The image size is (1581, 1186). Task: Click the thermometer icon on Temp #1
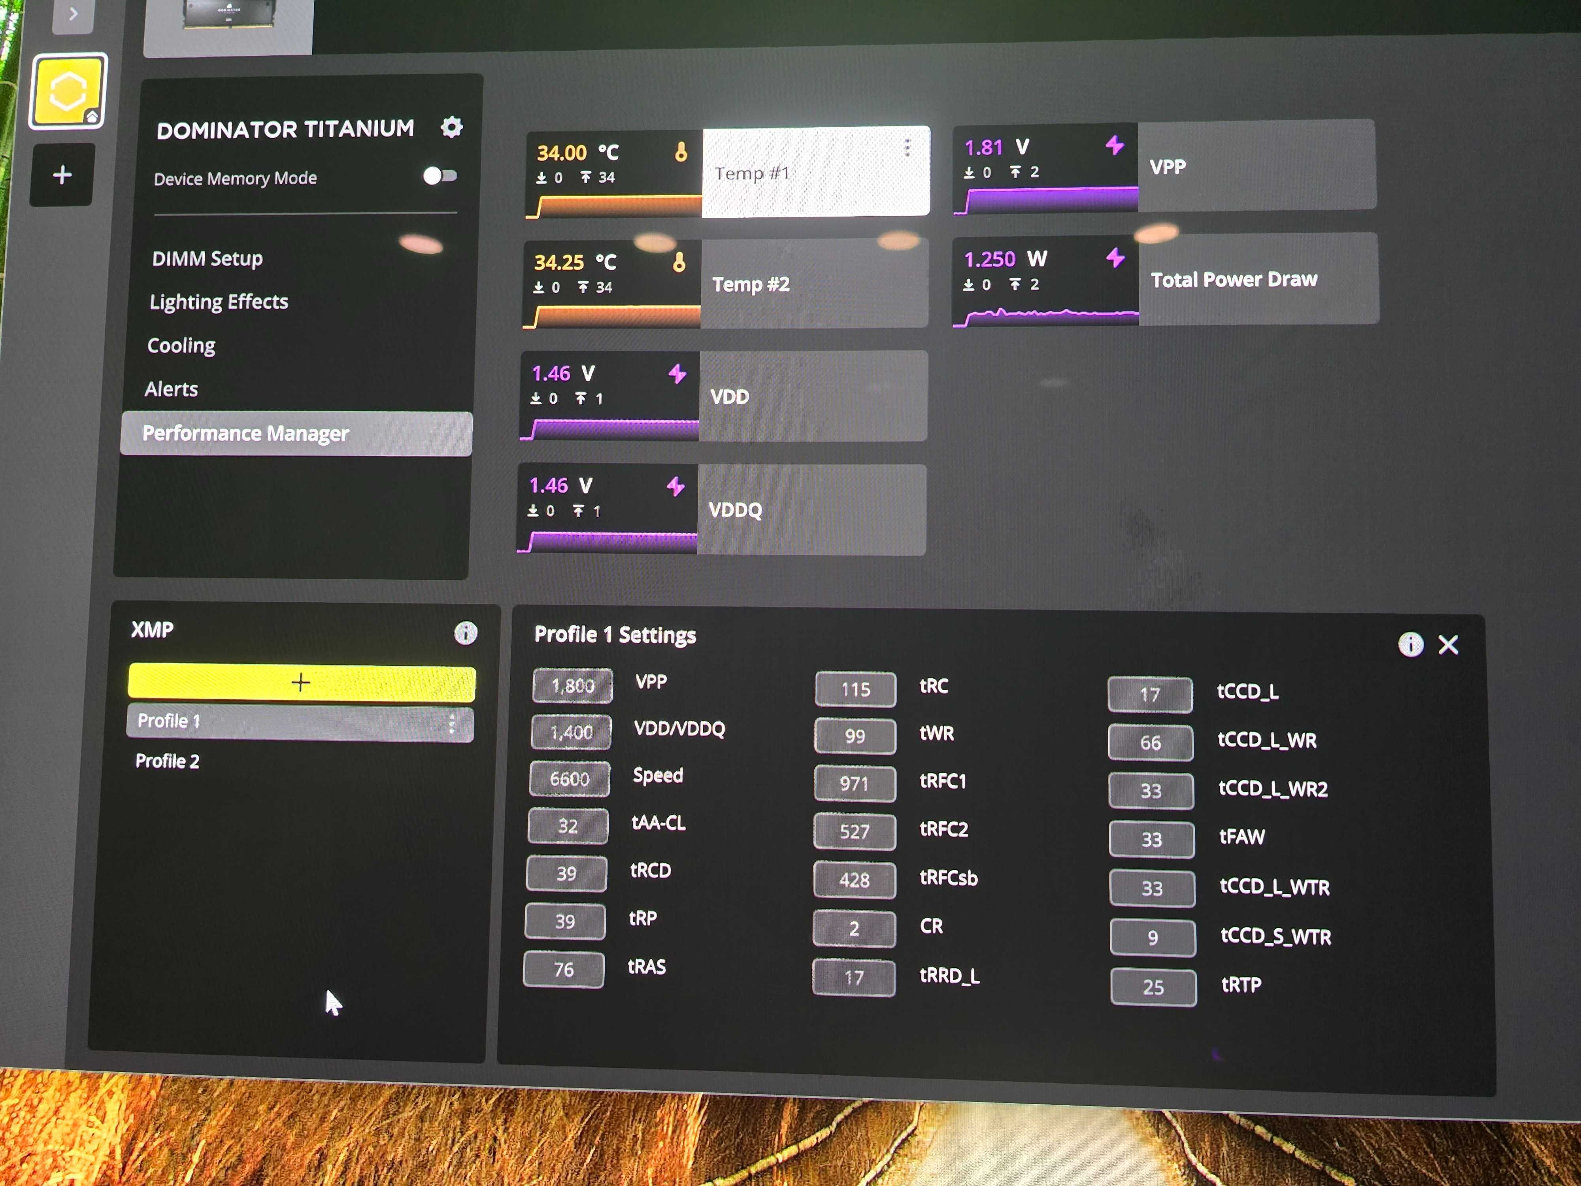(x=681, y=151)
